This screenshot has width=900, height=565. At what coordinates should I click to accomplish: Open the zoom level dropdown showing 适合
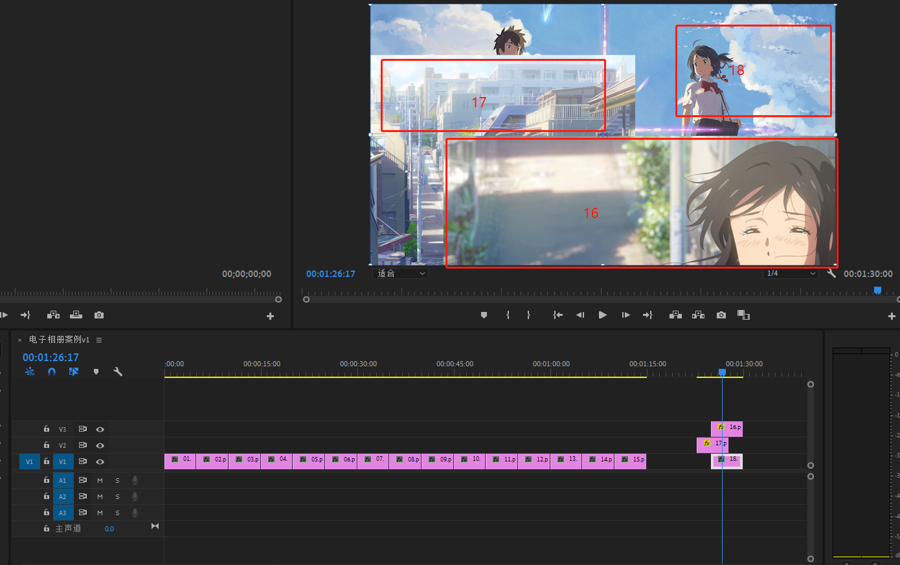(x=401, y=274)
